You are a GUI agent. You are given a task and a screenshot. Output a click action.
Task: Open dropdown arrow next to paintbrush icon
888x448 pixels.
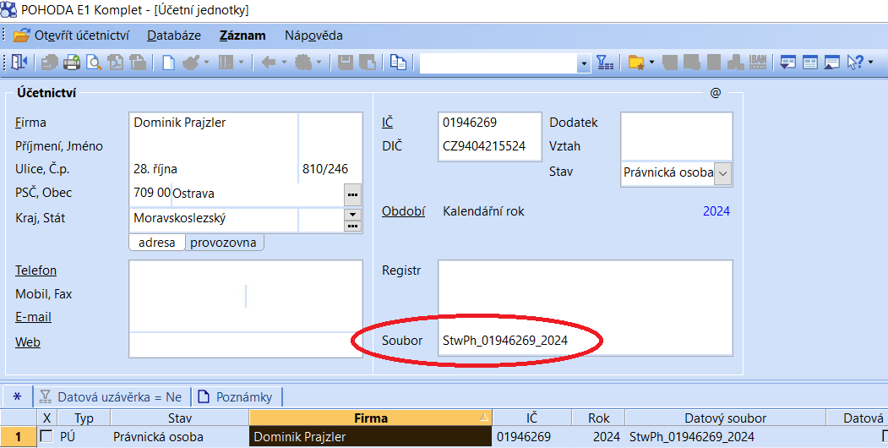(207, 63)
